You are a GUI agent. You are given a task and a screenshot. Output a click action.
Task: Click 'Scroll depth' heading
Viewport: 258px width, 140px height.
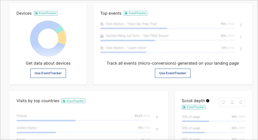click(193, 101)
